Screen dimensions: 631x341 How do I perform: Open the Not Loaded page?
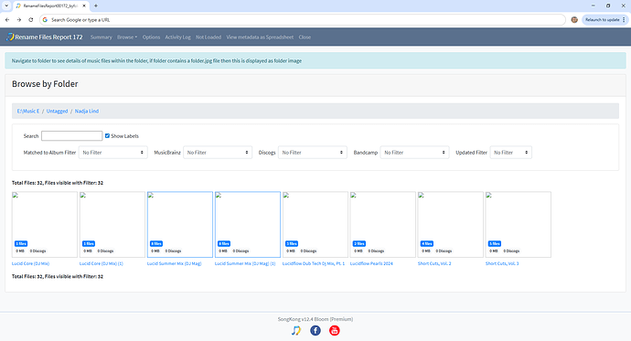(209, 37)
